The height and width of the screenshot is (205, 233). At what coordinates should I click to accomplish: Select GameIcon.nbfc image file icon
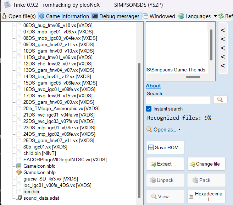pos(19,166)
